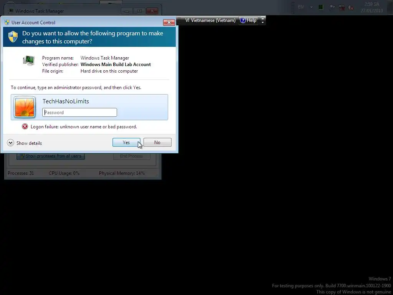Click the network tray icon
This screenshot has width=393, height=295.
pyautogui.click(x=341, y=8)
